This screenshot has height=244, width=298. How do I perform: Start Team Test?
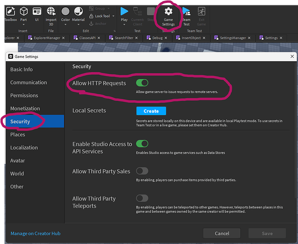(186, 17)
